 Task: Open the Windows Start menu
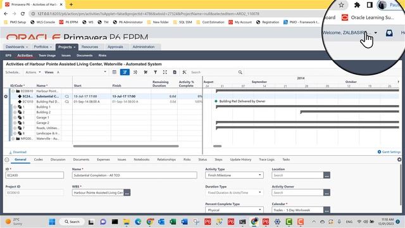(52, 222)
